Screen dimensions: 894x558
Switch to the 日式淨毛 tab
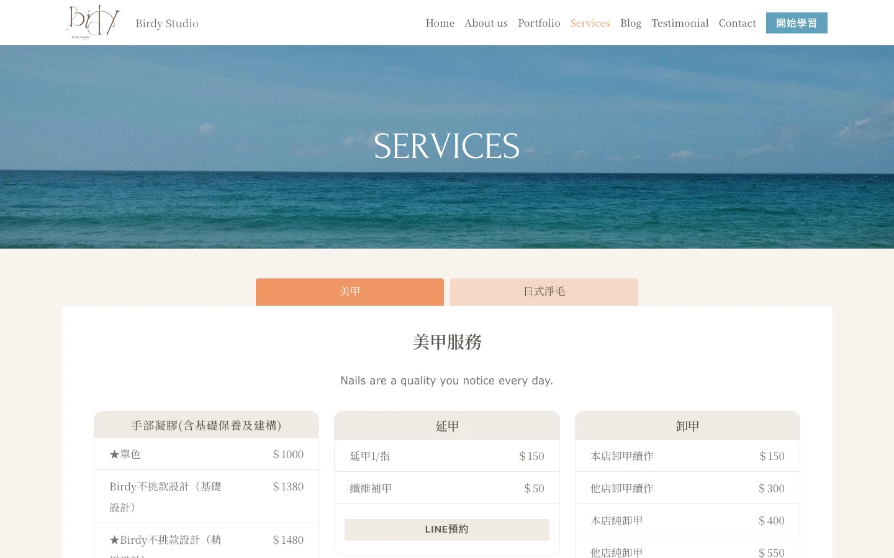pyautogui.click(x=544, y=292)
